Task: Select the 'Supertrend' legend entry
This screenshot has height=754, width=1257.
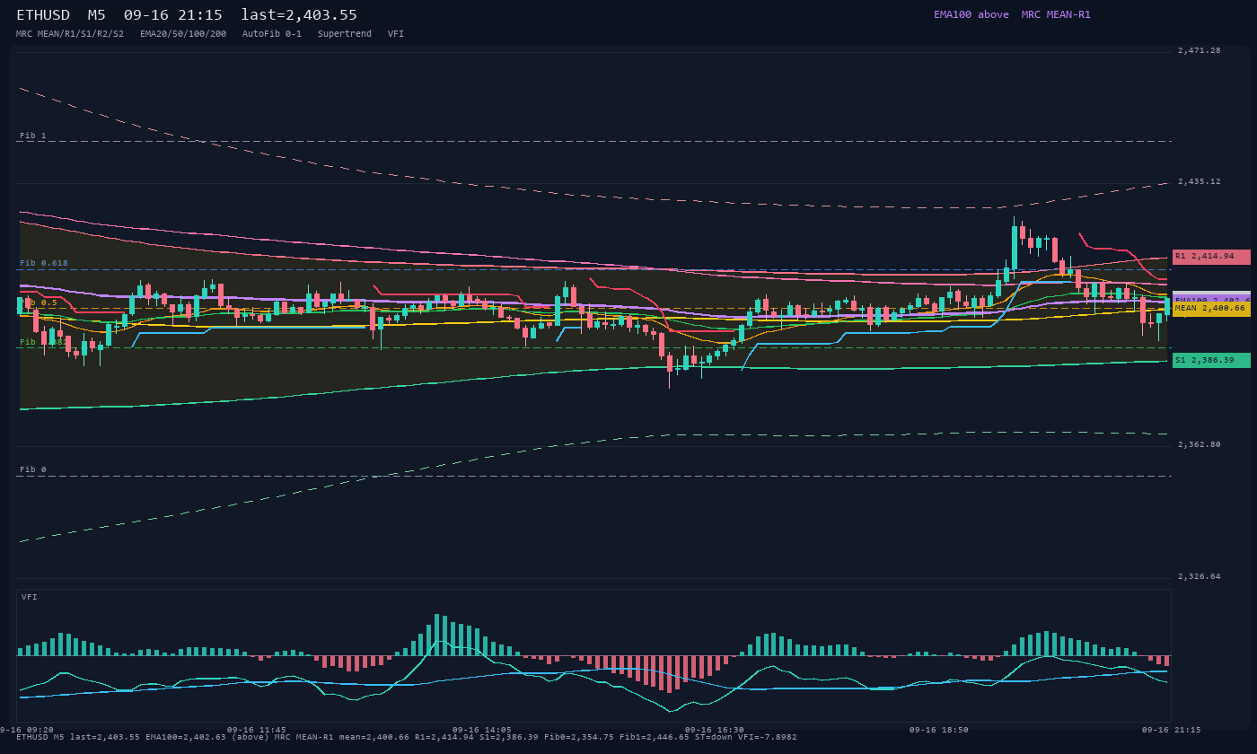Action: point(345,33)
